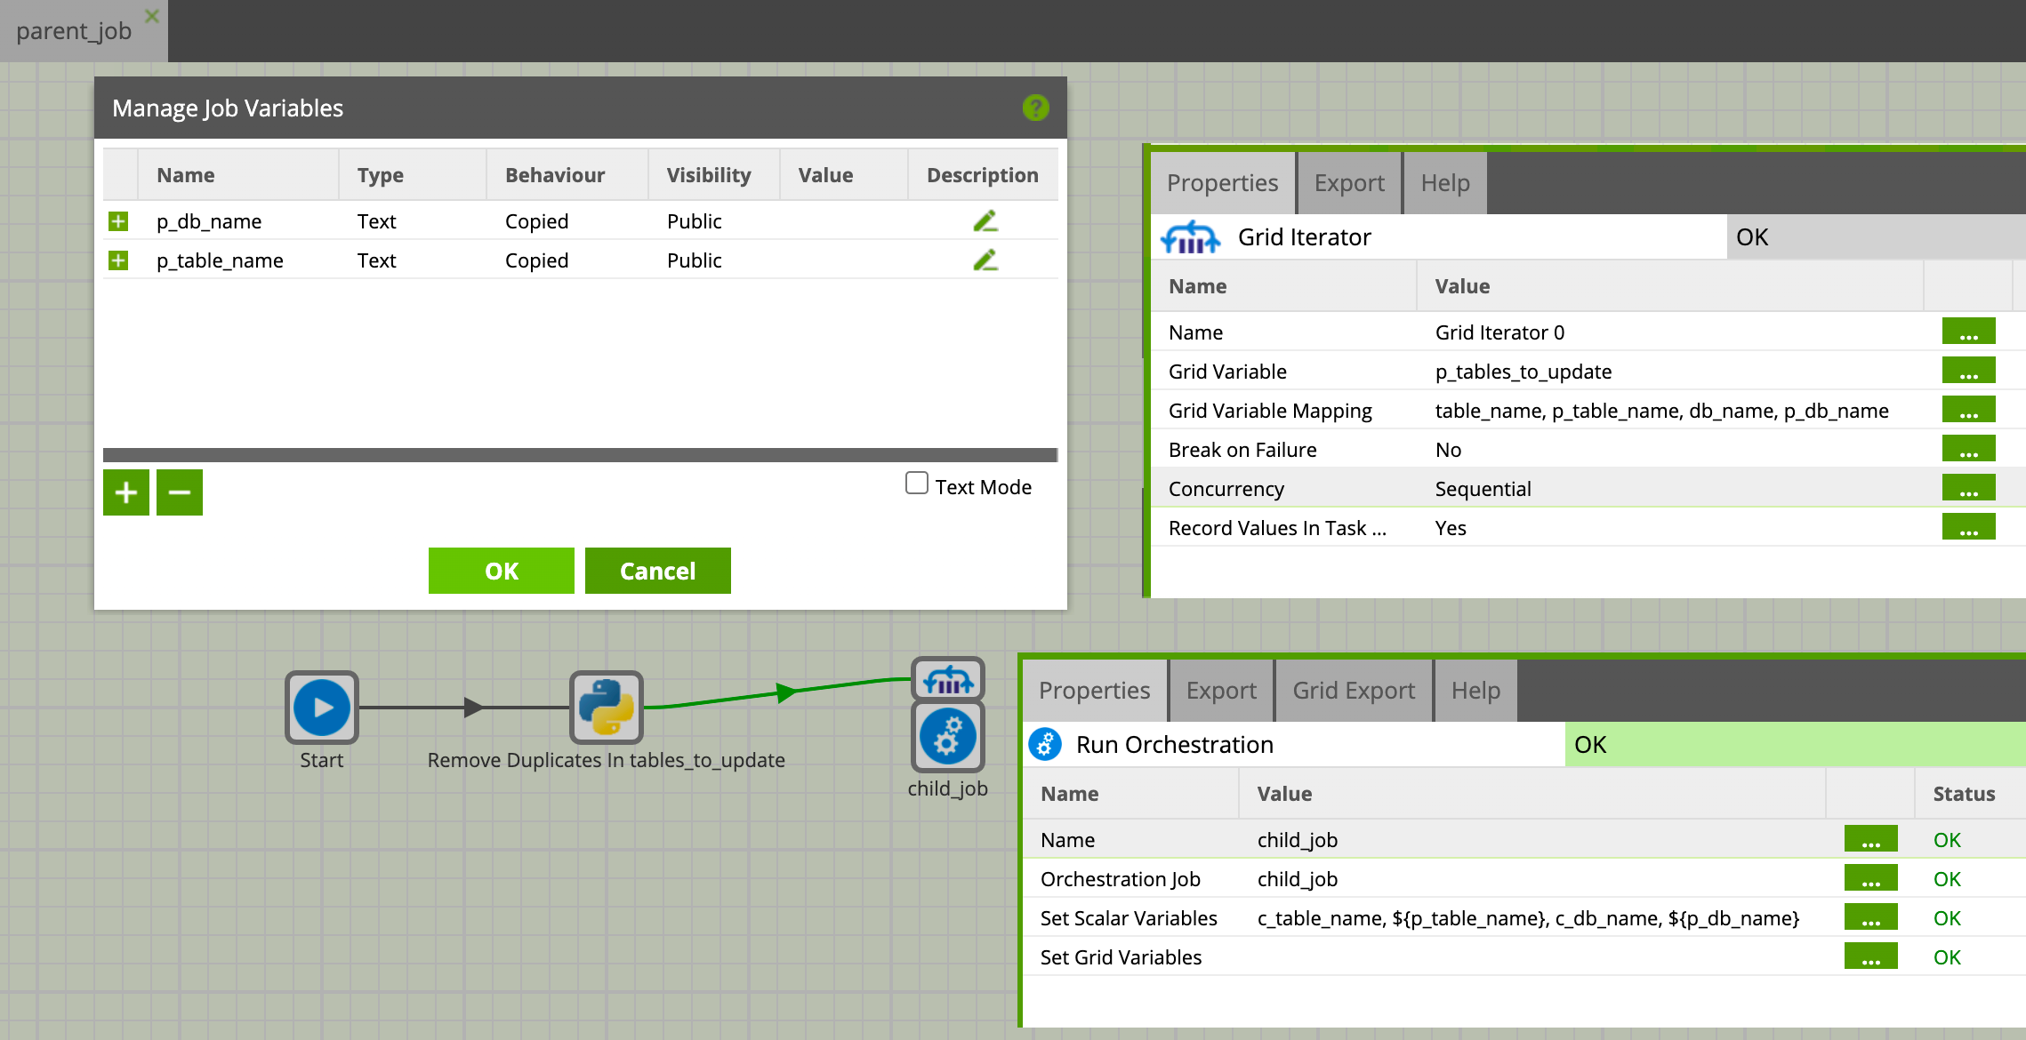Click the Grid Iterator component on canvas
2026x1040 pixels.
pos(947,680)
